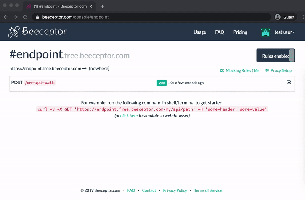Open the FAQ navigation item in header
Viewport: 305px width, 200px height.
click(x=220, y=32)
